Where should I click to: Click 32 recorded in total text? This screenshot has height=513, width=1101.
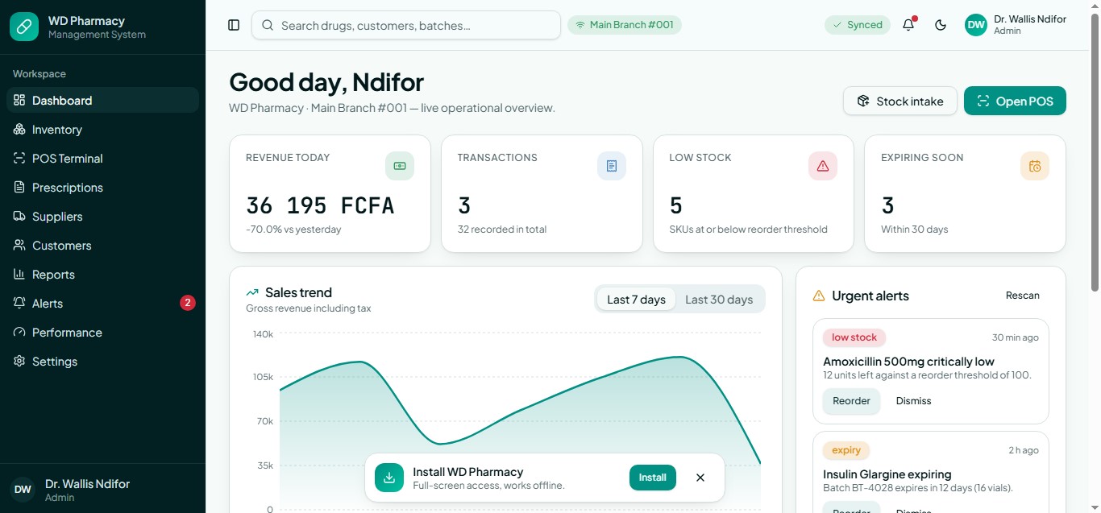click(x=502, y=230)
